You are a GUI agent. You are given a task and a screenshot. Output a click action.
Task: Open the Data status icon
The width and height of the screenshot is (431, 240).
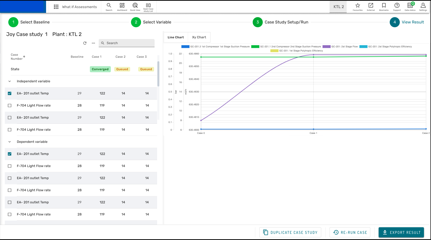410,6
